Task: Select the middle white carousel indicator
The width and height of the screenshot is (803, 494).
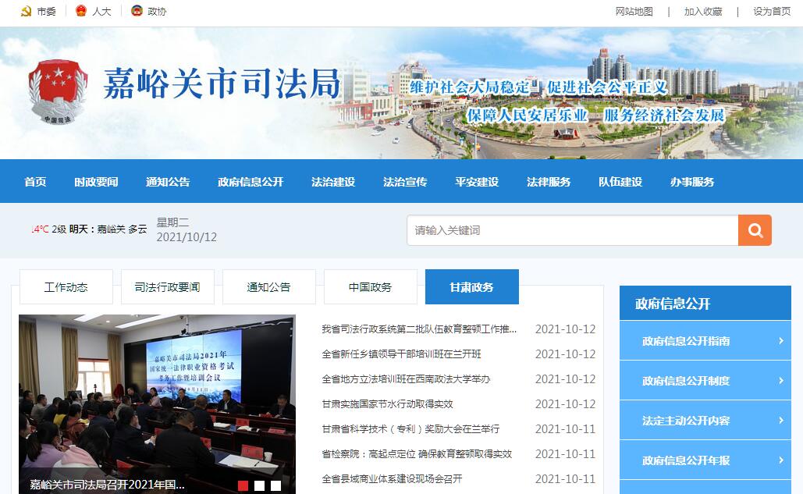Action: pos(260,485)
